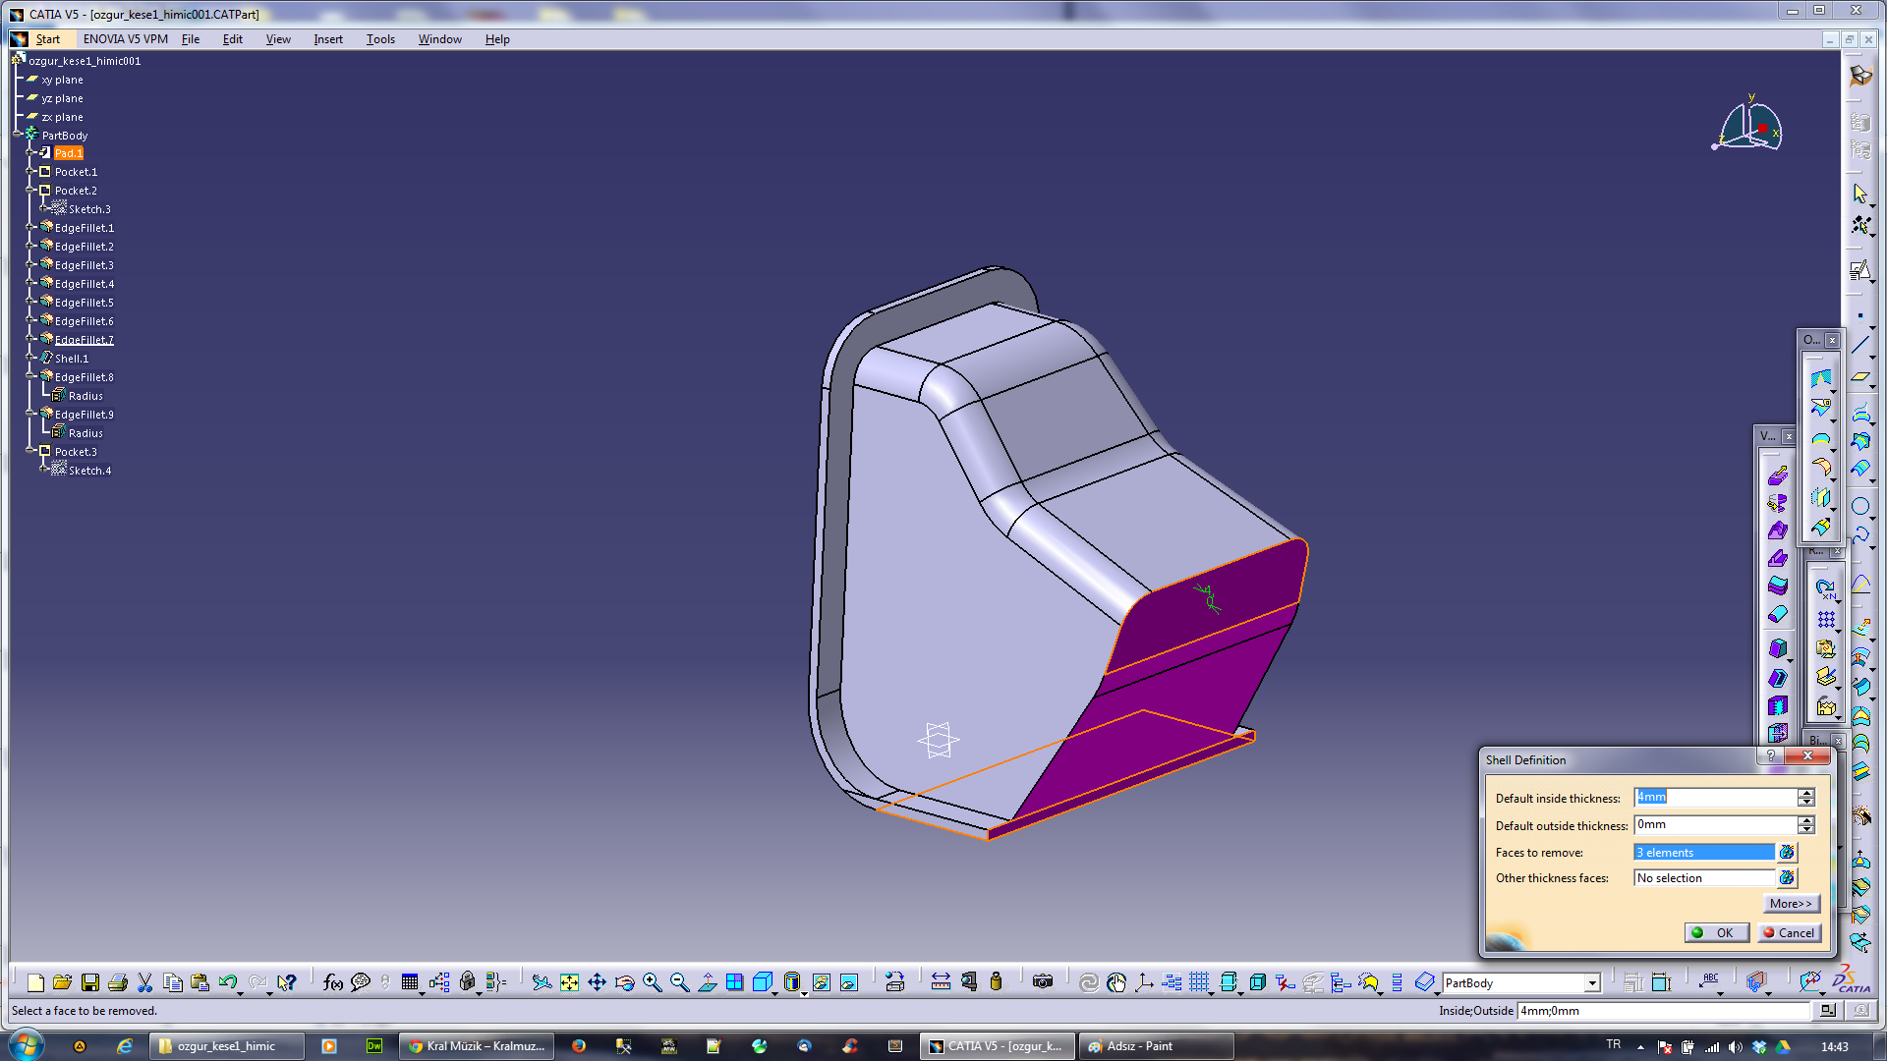Click the Print icon in toolbar

pos(118,982)
